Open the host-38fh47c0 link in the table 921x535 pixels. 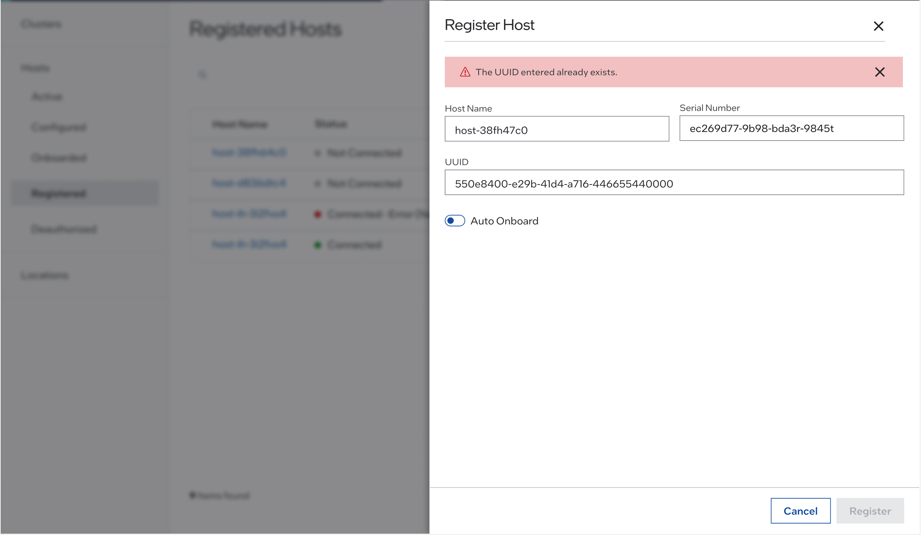tap(250, 153)
